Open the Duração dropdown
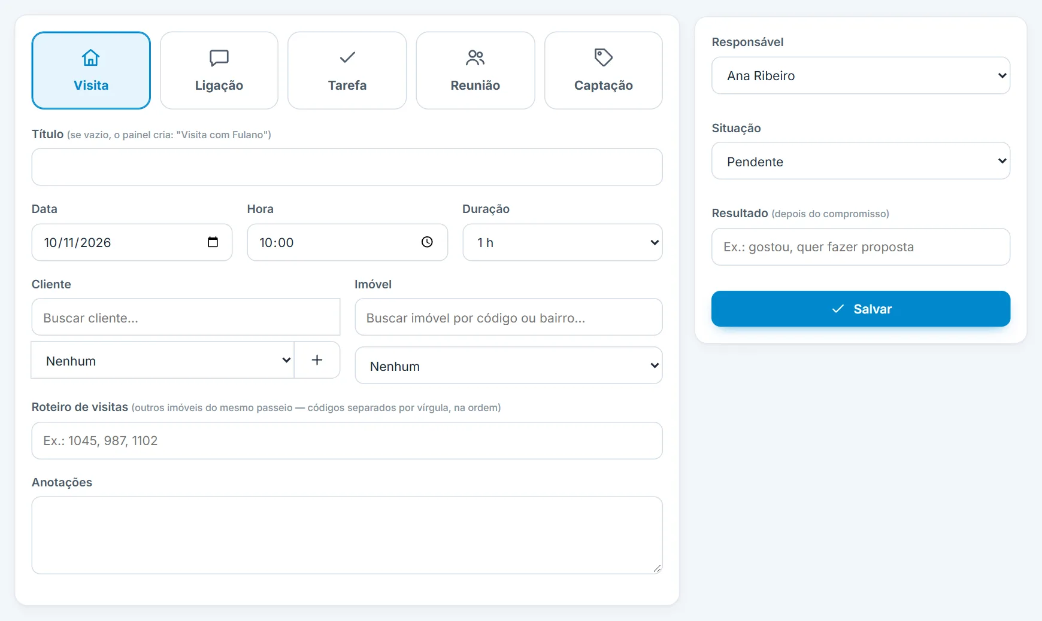Screen dimensions: 1042x621 pyautogui.click(x=563, y=242)
